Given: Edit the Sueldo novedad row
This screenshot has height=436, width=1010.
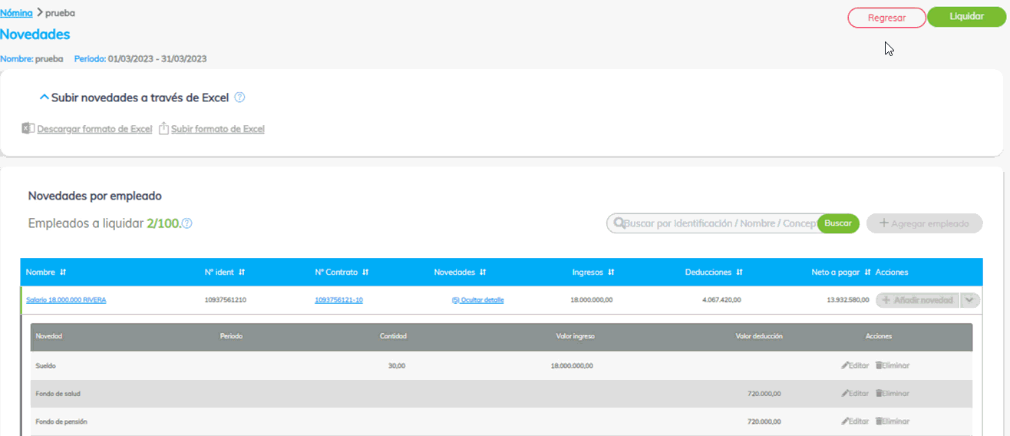Looking at the screenshot, I should [854, 365].
